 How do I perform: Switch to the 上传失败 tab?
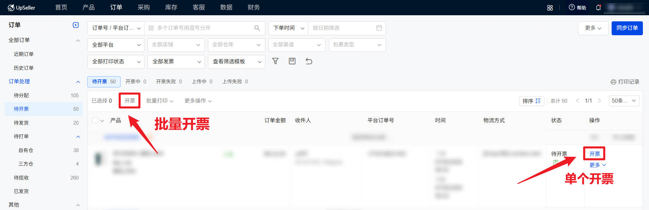tap(235, 82)
